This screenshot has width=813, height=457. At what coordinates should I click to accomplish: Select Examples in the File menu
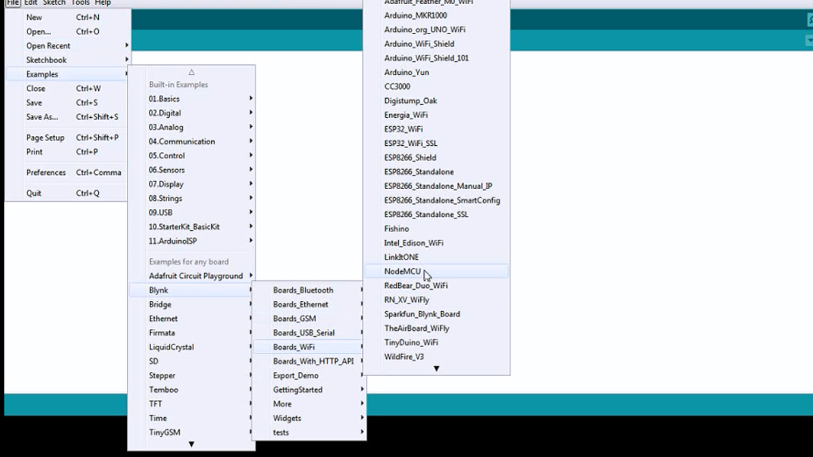click(68, 74)
